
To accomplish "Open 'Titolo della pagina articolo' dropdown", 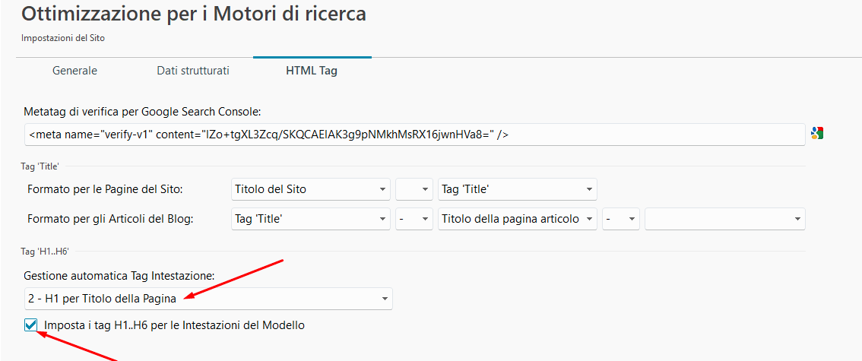I will click(517, 219).
